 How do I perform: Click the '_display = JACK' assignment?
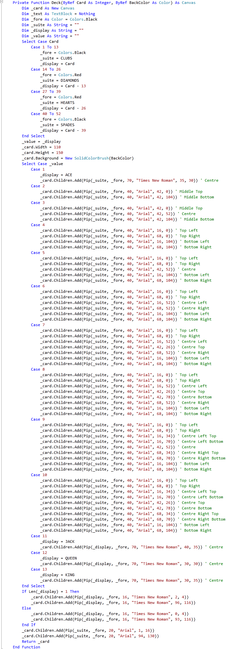tap(57, 541)
